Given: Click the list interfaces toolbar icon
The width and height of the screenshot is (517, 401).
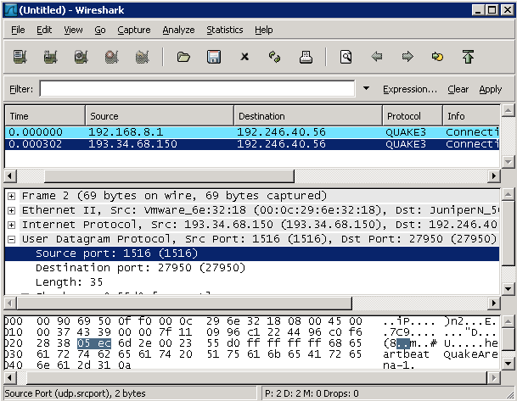Looking at the screenshot, I should pyautogui.click(x=20, y=57).
